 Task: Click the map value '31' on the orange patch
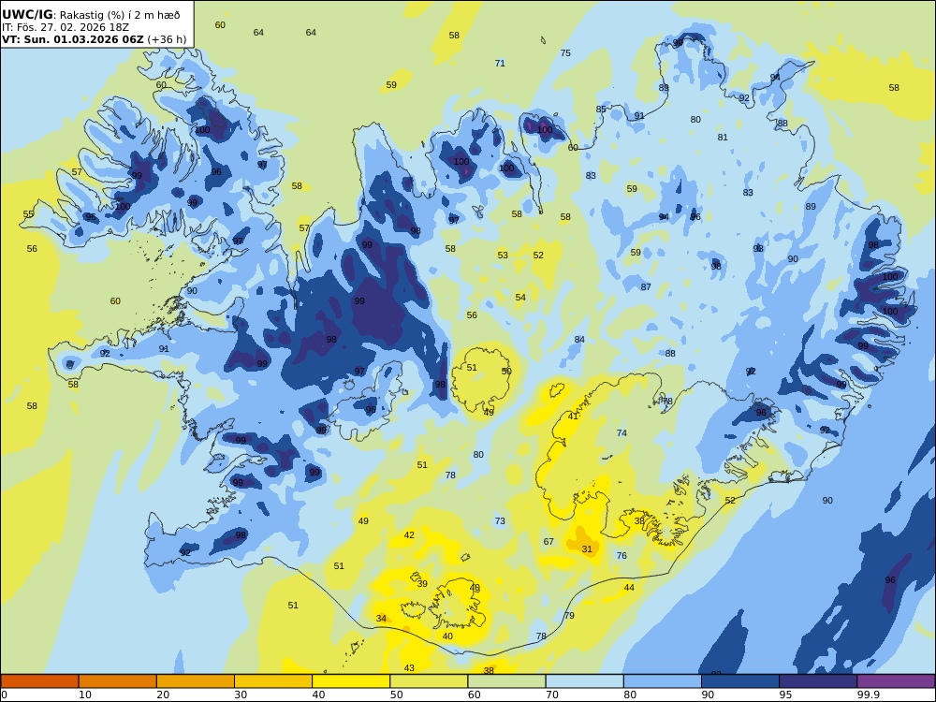(x=587, y=549)
